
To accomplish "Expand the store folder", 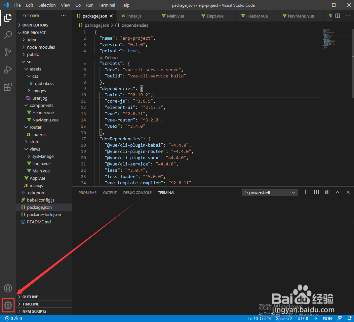I will click(44, 142).
